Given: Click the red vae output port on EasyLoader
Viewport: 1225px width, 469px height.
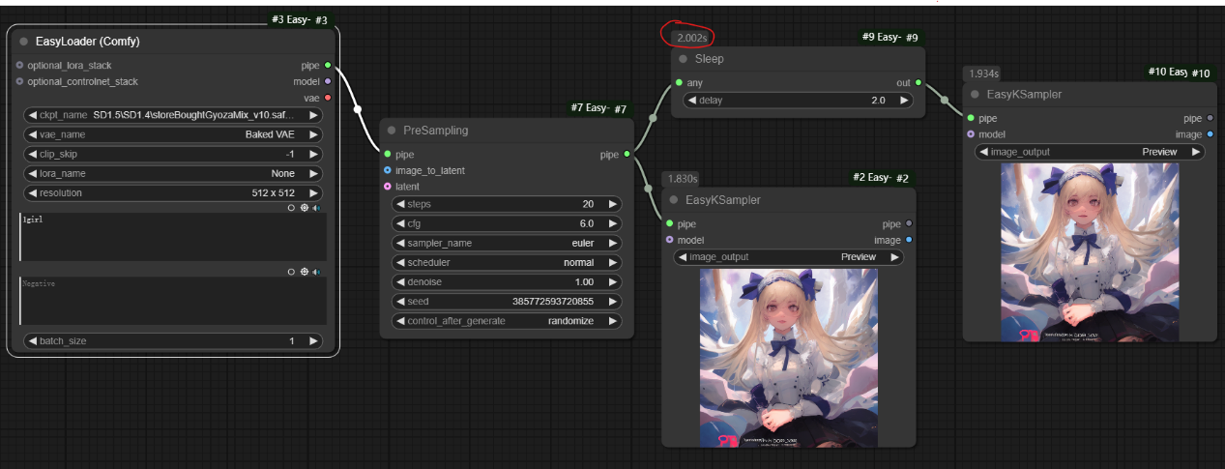Looking at the screenshot, I should (328, 98).
